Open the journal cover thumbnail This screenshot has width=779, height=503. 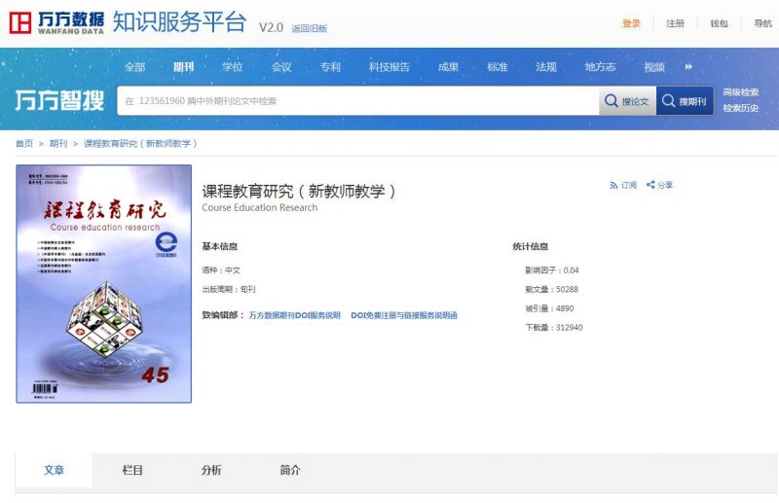[x=104, y=284]
